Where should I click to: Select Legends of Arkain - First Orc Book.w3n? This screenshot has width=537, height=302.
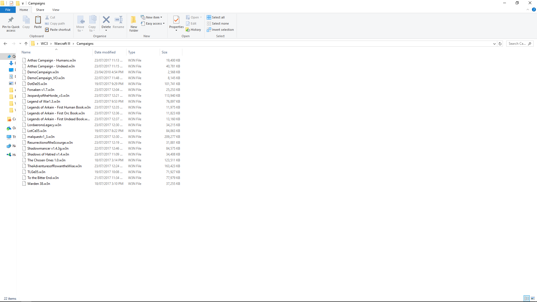pyautogui.click(x=56, y=113)
